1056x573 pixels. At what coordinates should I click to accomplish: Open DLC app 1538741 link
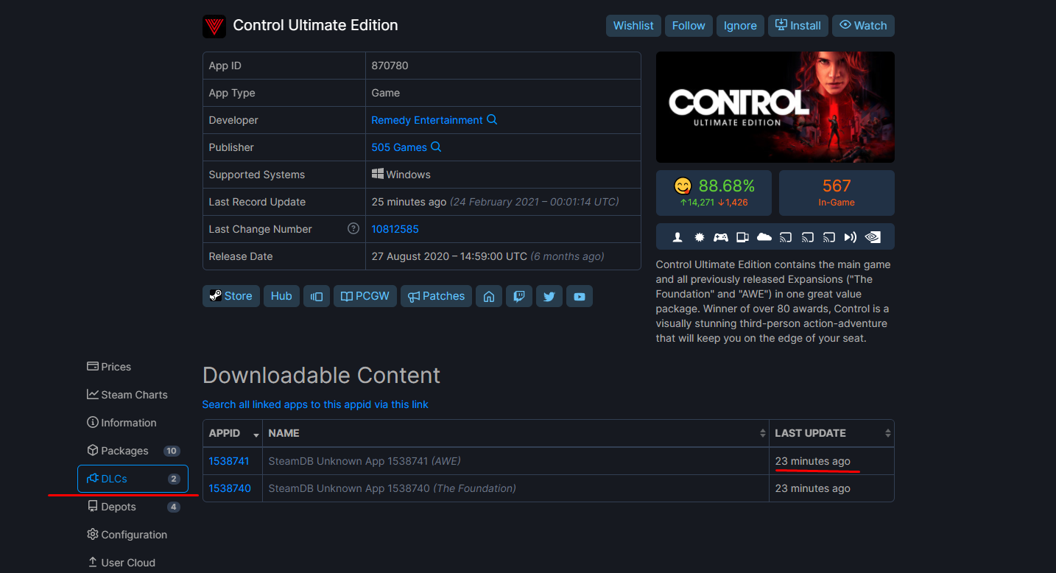229,461
